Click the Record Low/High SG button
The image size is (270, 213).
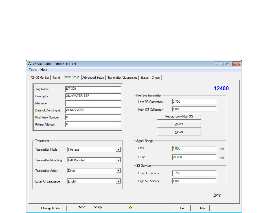pos(179,117)
